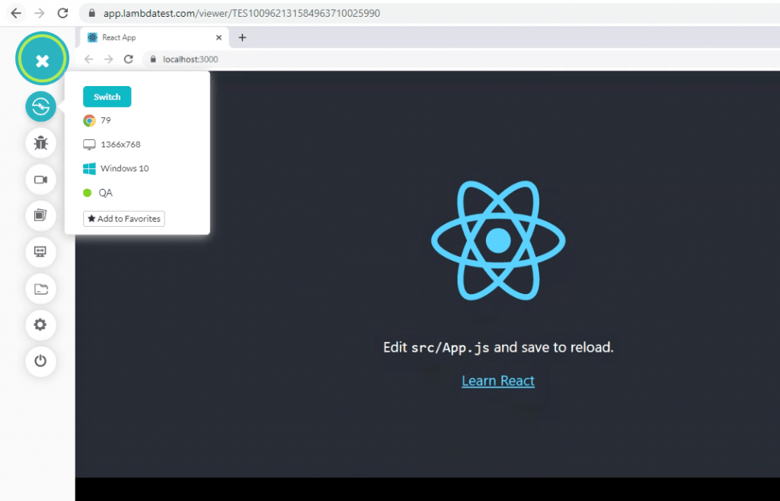The image size is (780, 501).
Task: Open a new tab in inner browser
Action: click(242, 37)
